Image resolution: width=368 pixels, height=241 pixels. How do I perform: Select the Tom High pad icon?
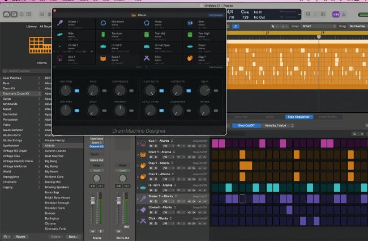coord(190,35)
